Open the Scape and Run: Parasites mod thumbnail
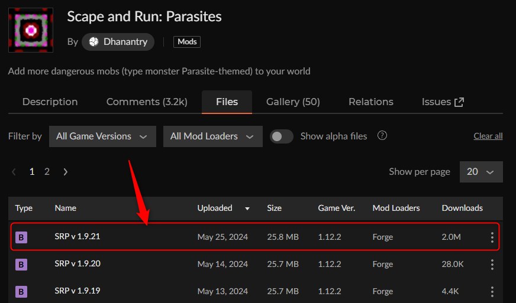516x303 pixels. 31,30
